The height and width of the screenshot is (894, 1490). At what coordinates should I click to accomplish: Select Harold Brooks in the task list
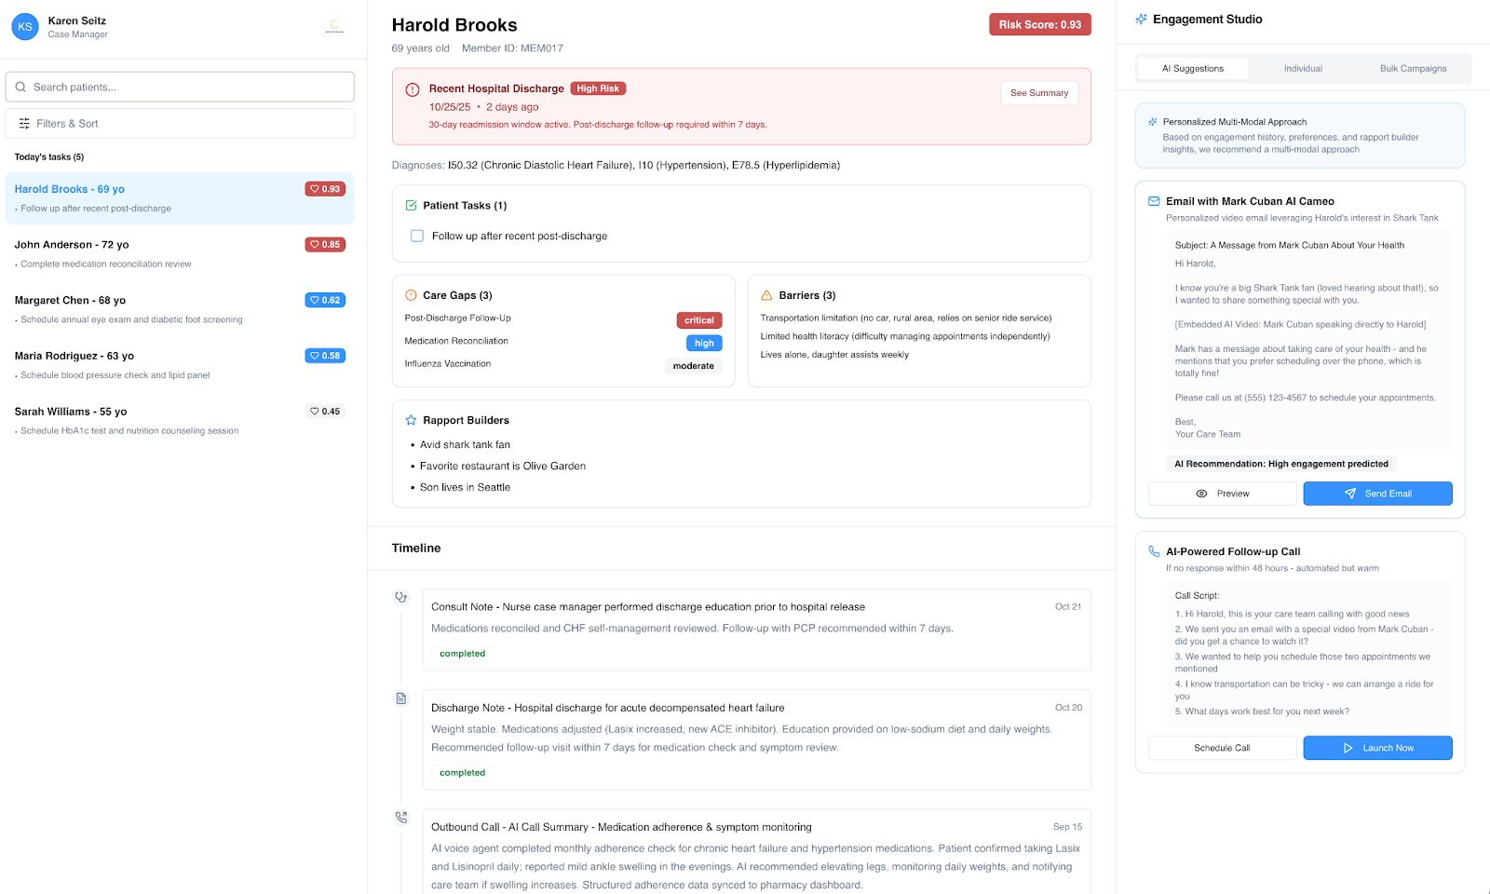[x=180, y=198]
